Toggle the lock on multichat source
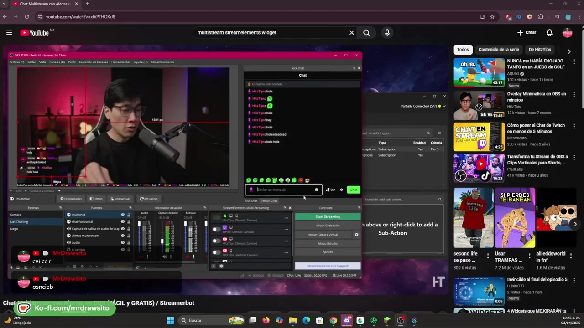 (x=129, y=215)
